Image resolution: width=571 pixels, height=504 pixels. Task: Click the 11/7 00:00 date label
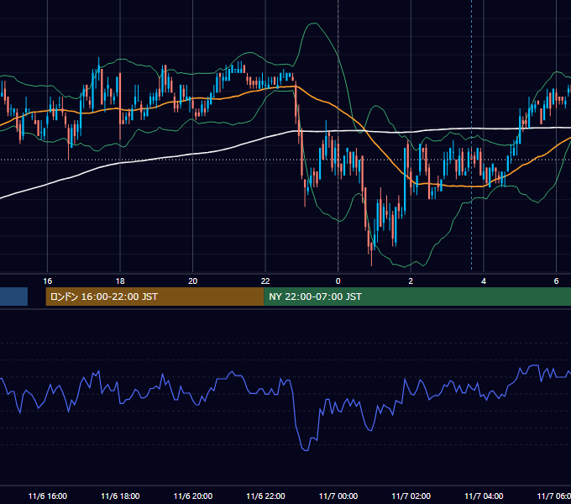pos(338,496)
